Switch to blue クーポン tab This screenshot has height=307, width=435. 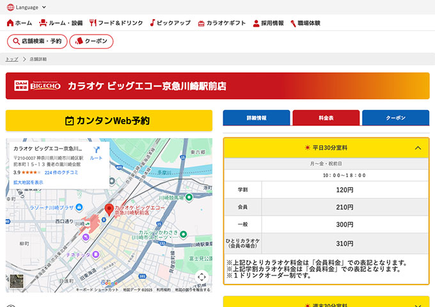pos(395,118)
